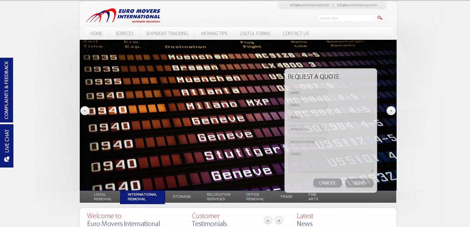Image resolution: width=470 pixels, height=227 pixels.
Task: Open the Services menu
Action: coord(124,34)
